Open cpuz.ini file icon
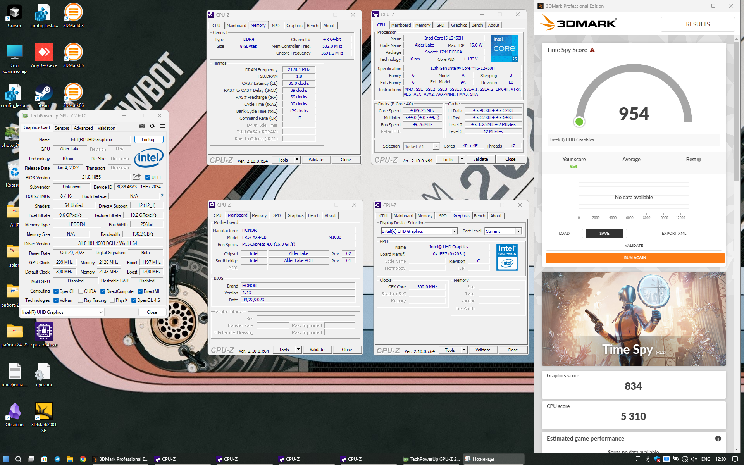Image resolution: width=744 pixels, height=465 pixels. click(44, 375)
